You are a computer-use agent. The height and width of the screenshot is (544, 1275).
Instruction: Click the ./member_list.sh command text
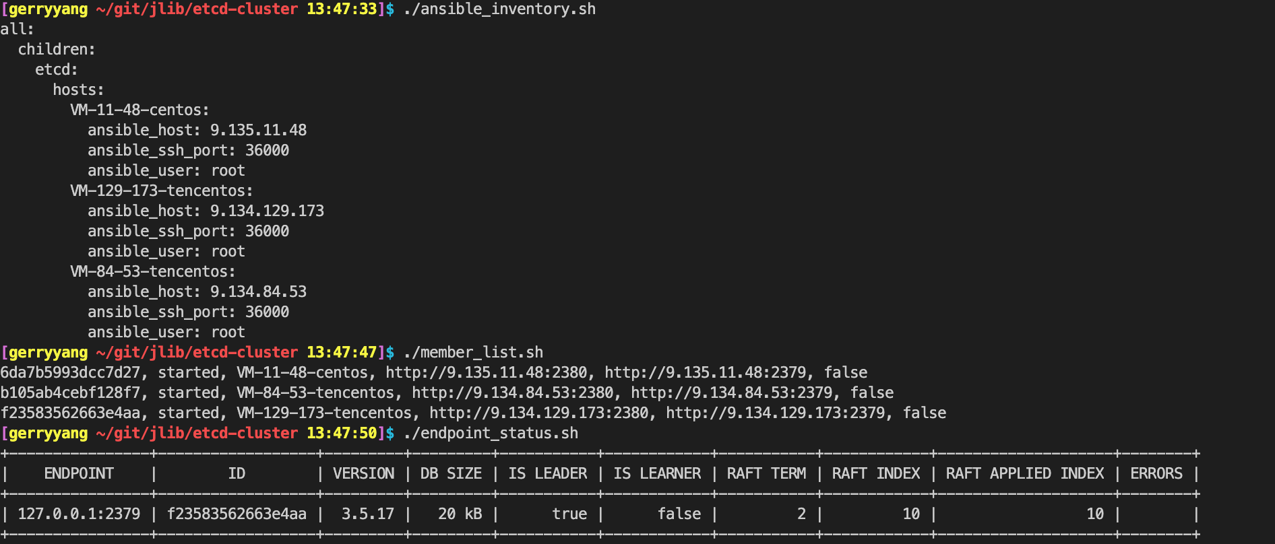473,353
